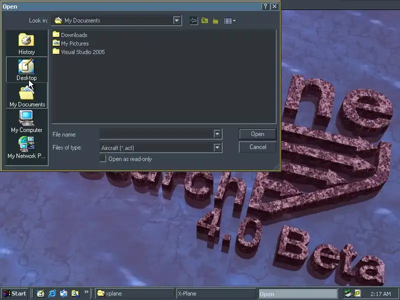This screenshot has width=400, height=300.
Task: Click the Downloads folder icon
Action: (x=56, y=34)
